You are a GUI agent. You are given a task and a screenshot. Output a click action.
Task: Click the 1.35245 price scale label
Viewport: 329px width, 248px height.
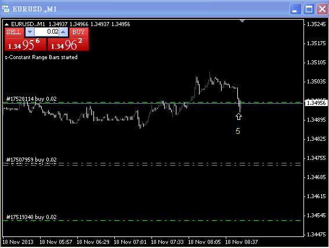[316, 24]
